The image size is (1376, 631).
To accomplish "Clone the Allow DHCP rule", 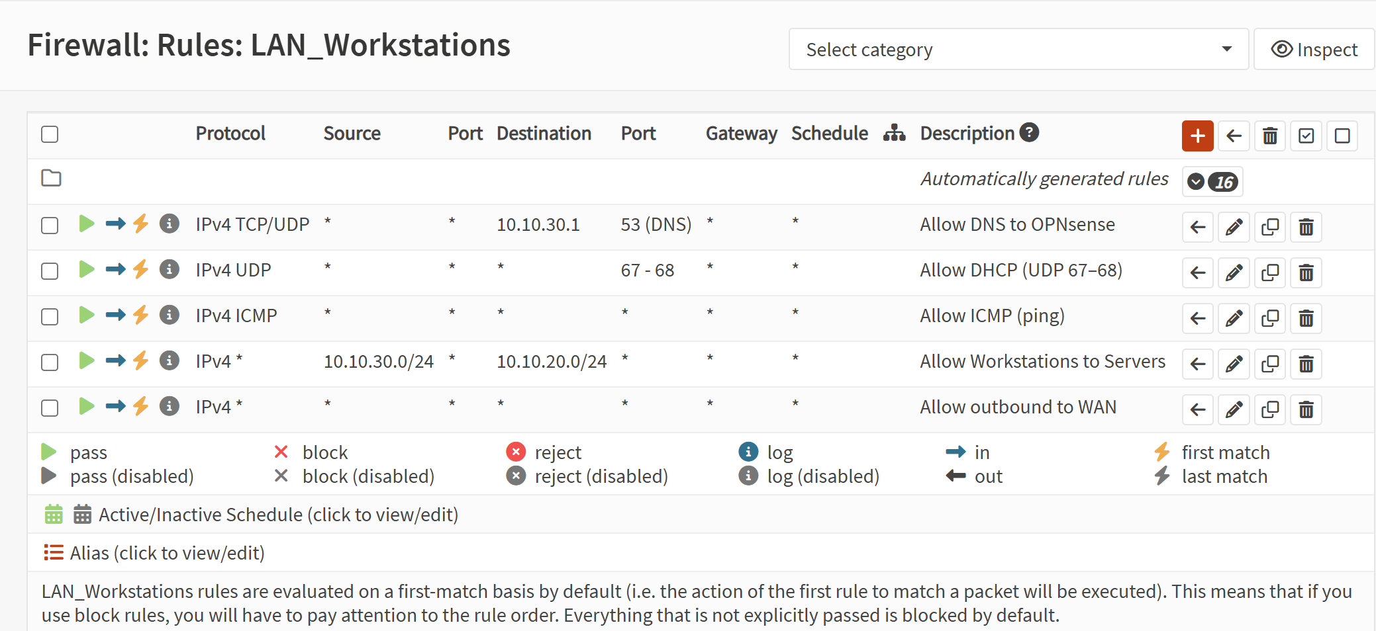I will 1270,273.
